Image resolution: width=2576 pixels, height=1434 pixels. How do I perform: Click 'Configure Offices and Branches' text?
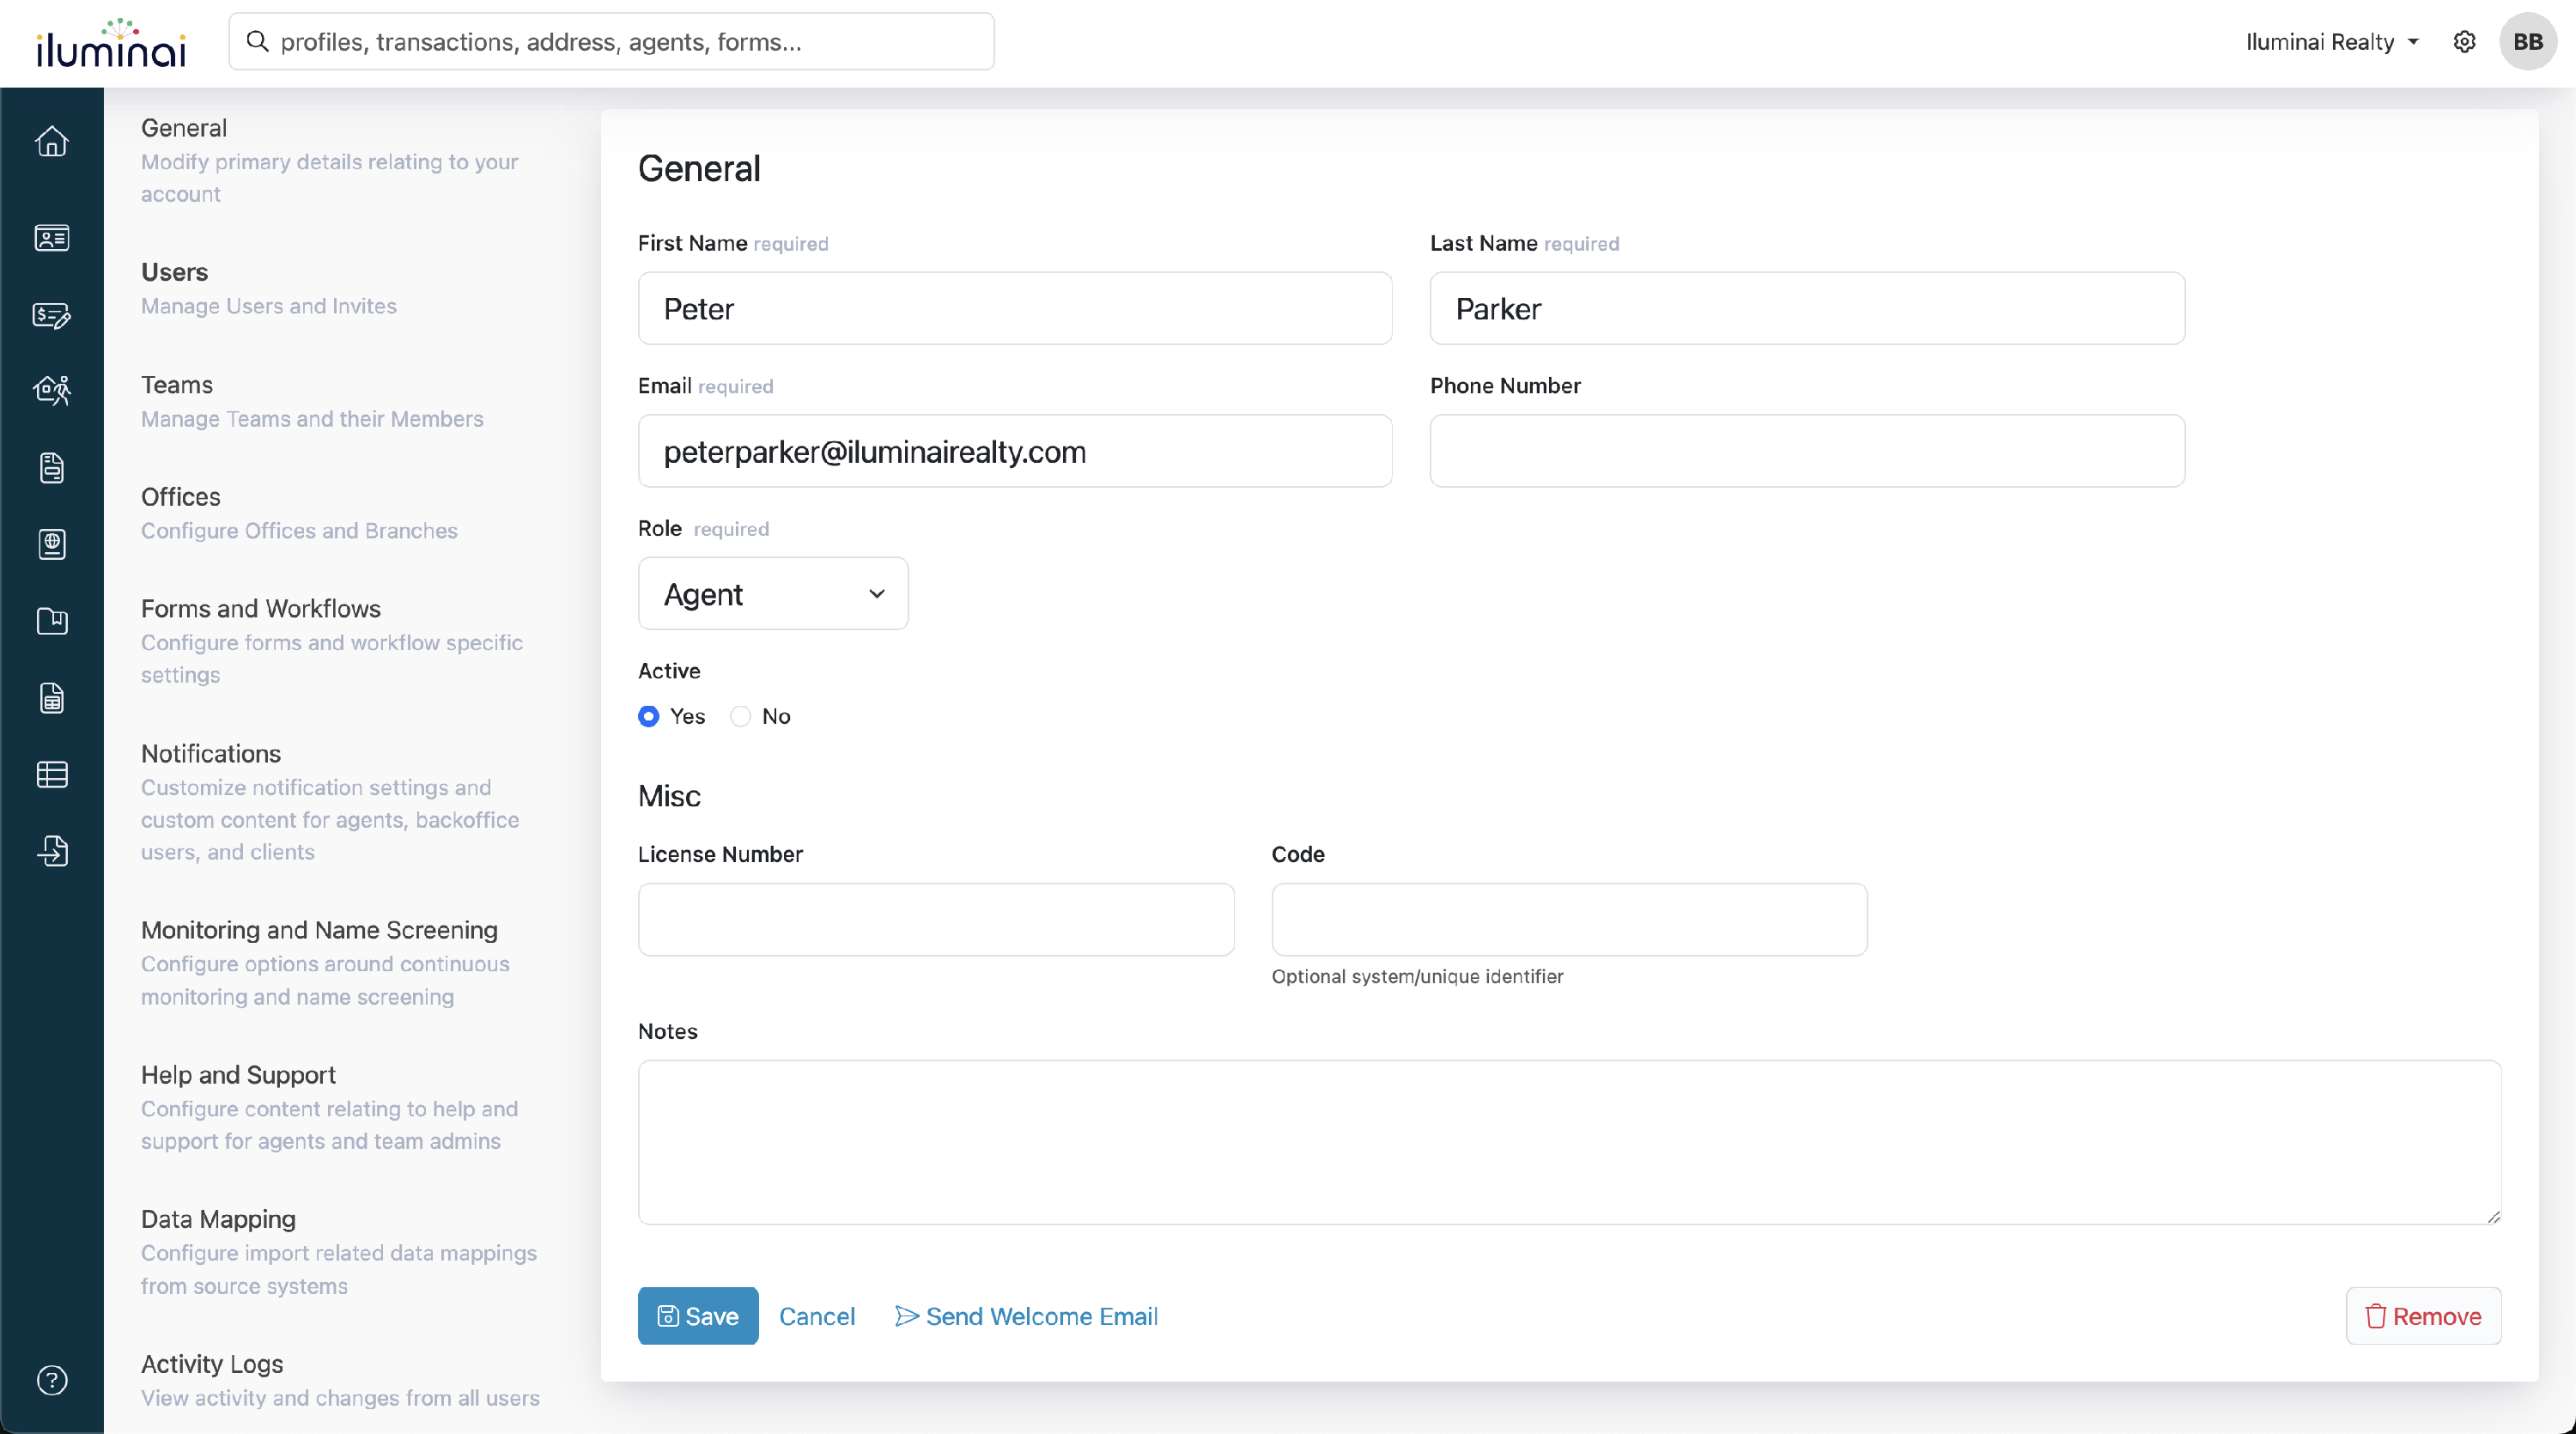pos(299,530)
